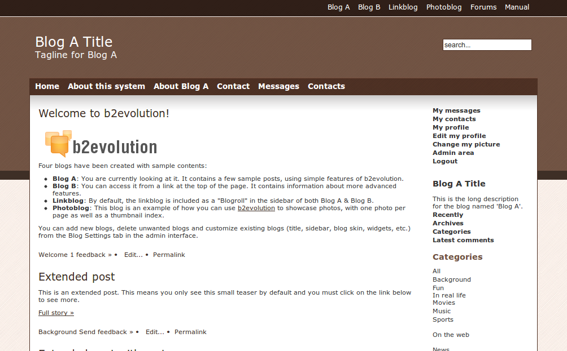This screenshot has width=567, height=351.
Task: Go to the Admin area
Action: coord(453,153)
